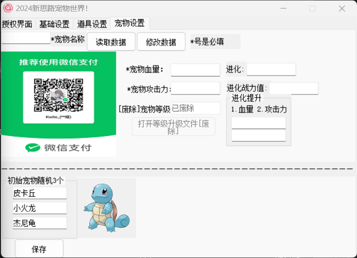357x258 pixels.
Task: Click the 进化战力值 input field
Action: click(x=294, y=88)
